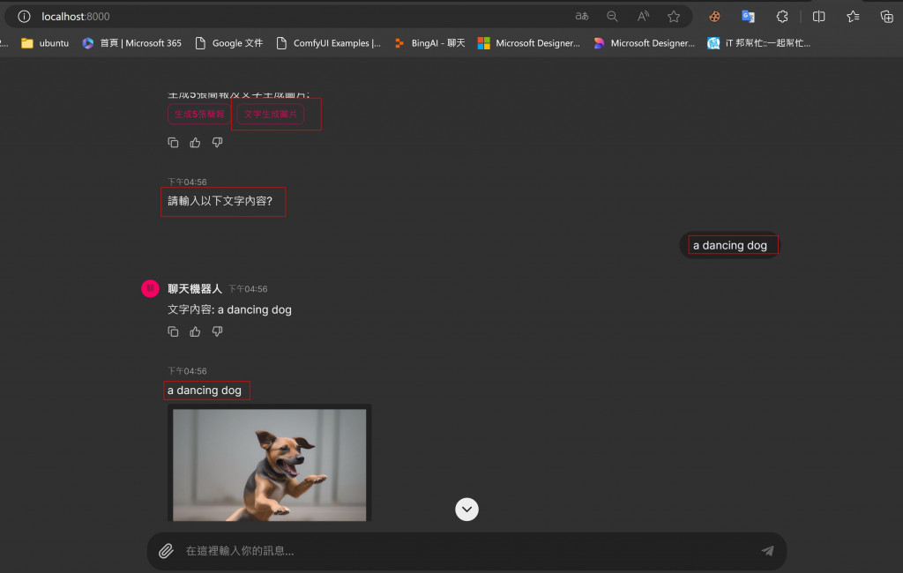Viewport: 903px width, 573px height.
Task: Open the translate page icon in address bar
Action: [582, 16]
